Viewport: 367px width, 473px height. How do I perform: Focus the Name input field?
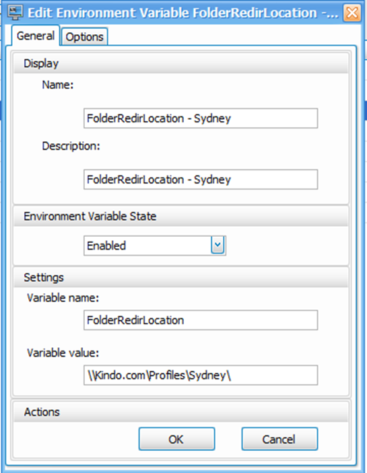pos(201,118)
